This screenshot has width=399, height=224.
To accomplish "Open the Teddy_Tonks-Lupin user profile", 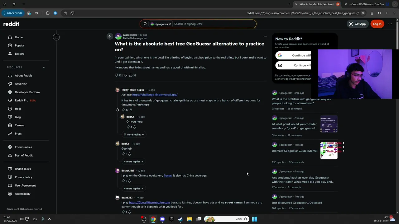I will tap(132, 90).
